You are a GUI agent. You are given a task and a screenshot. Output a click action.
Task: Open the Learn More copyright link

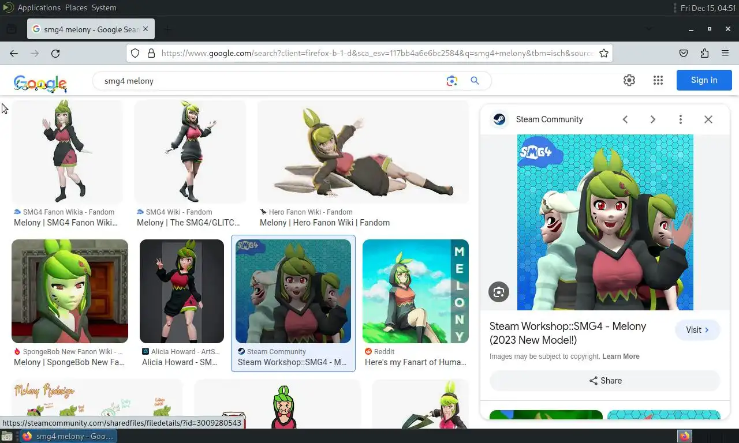coord(621,356)
